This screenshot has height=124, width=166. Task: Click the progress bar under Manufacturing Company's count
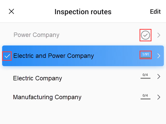145,99
